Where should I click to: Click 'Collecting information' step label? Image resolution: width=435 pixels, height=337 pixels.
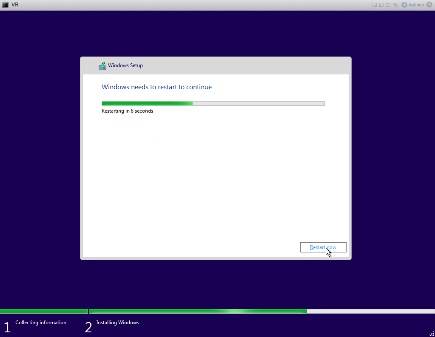pos(41,323)
